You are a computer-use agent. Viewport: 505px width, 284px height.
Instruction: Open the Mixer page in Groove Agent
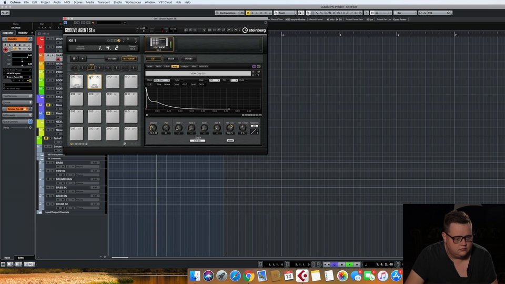click(x=170, y=58)
